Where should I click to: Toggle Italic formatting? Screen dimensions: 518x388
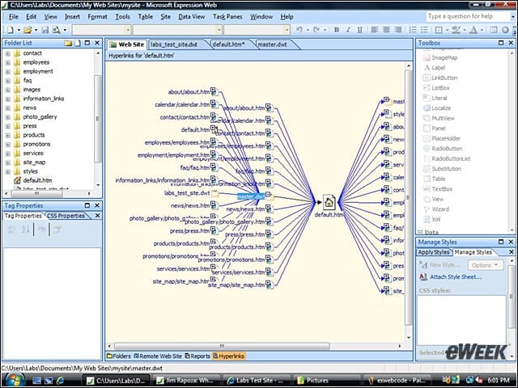pos(348,30)
